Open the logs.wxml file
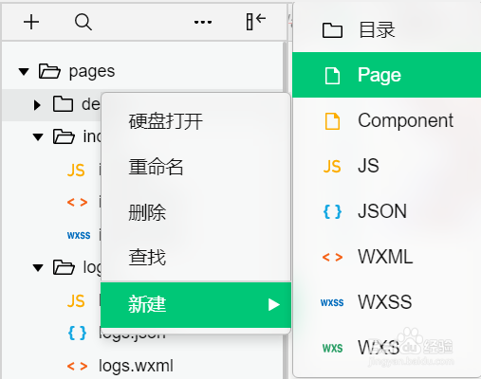The image size is (481, 379). pos(136,366)
